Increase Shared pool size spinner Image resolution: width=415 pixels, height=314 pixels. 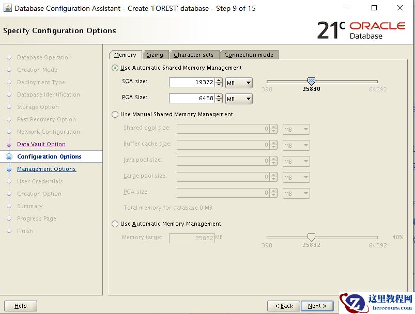(274, 127)
